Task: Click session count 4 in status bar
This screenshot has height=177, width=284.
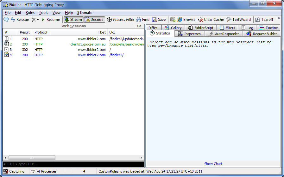Action: [84, 171]
